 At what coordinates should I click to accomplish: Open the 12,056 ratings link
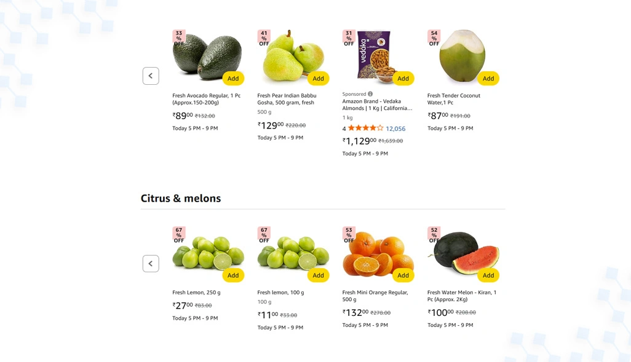[x=395, y=128]
